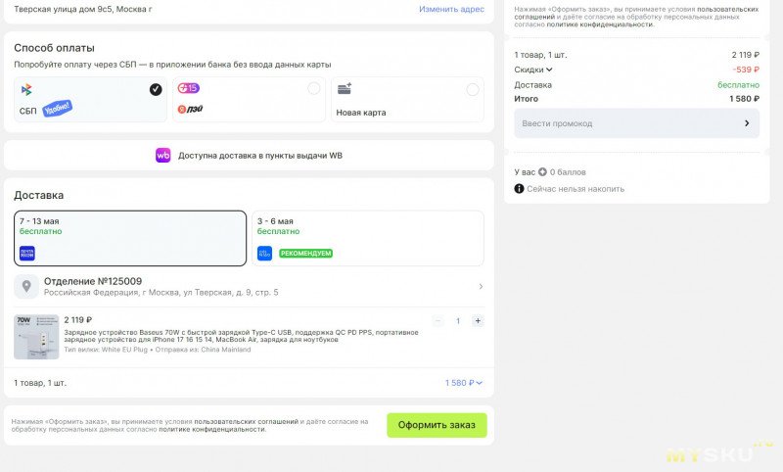Screen dimensions: 783x472
Task: Click the Pochta Rossii delivery logo
Action: pos(27,253)
